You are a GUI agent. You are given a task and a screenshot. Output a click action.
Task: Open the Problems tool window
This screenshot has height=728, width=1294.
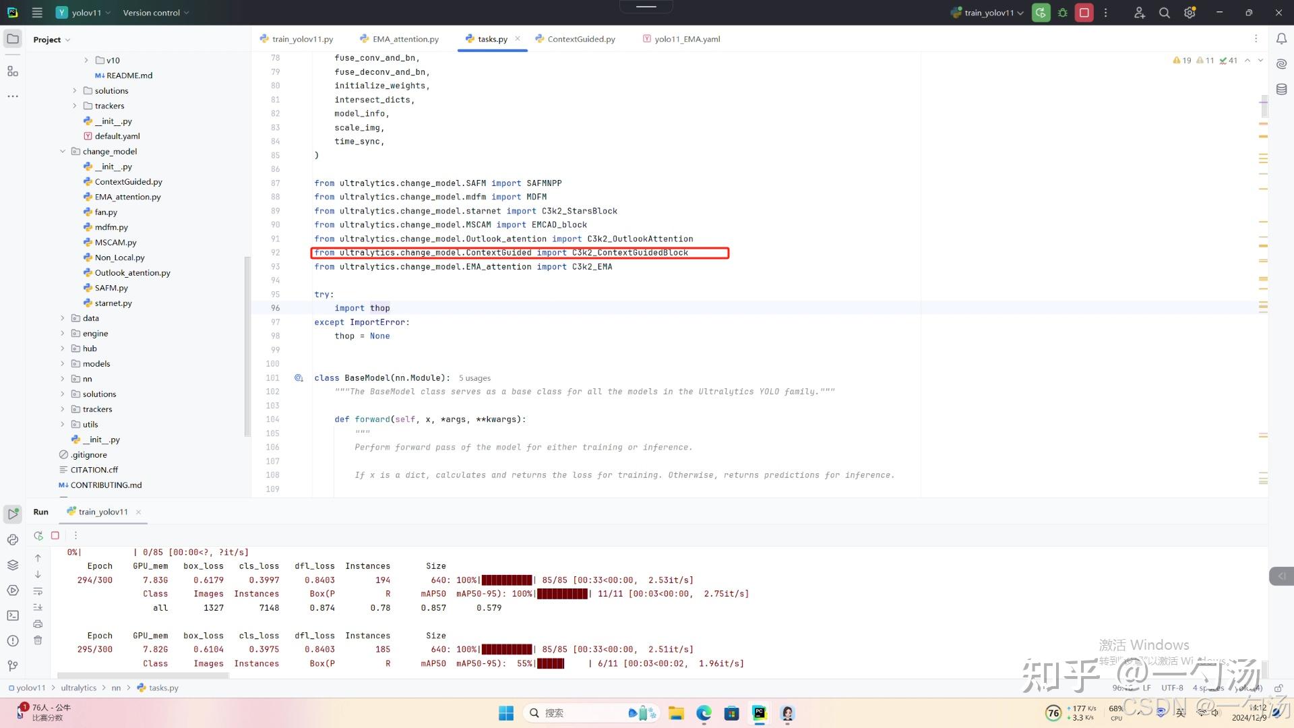click(13, 640)
